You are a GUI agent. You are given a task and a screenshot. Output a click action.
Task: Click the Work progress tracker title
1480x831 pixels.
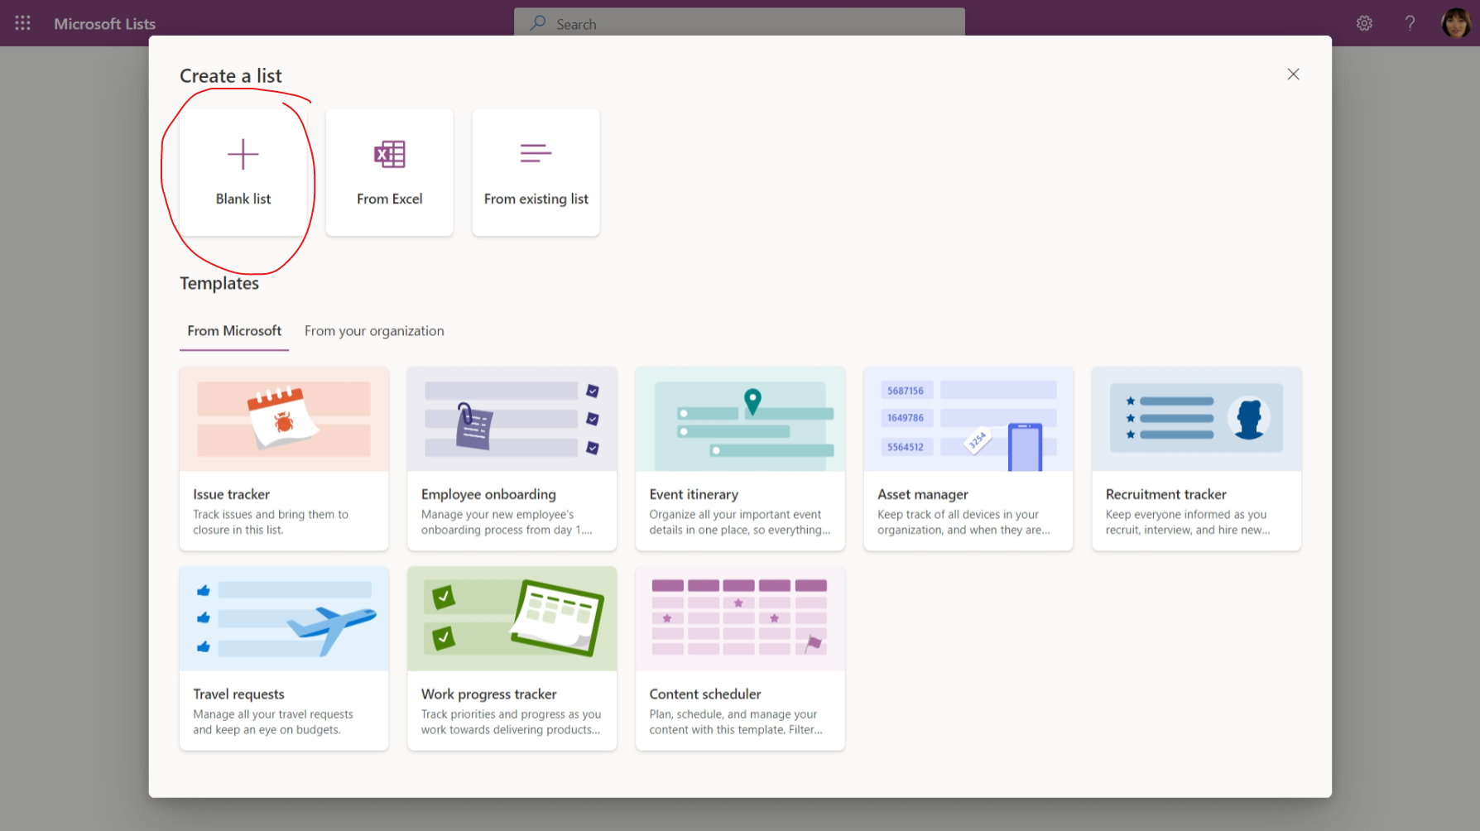point(489,694)
